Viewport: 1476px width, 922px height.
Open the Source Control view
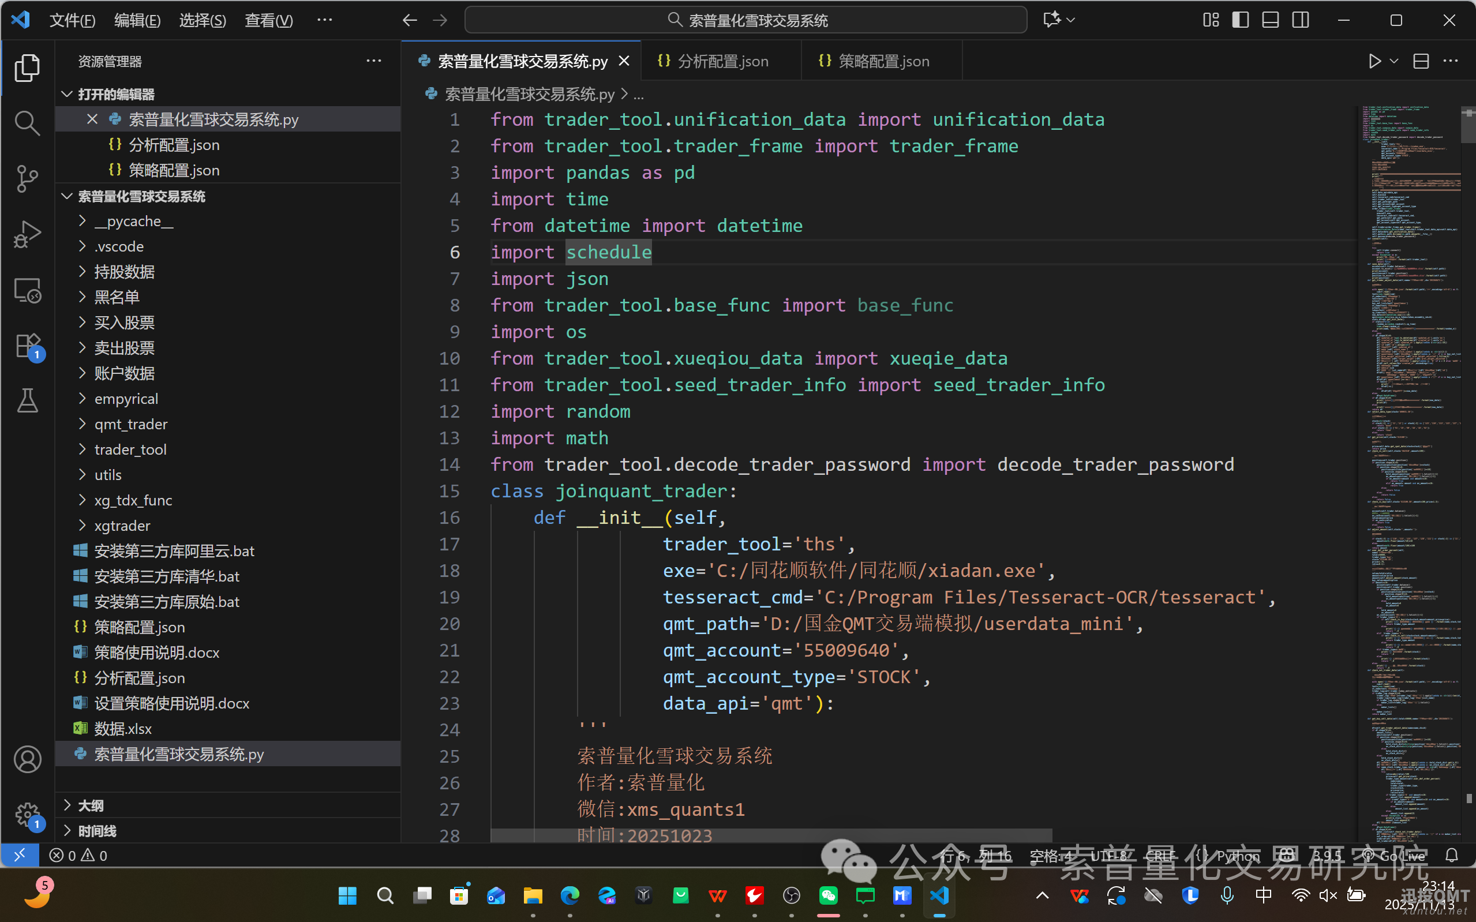(27, 179)
